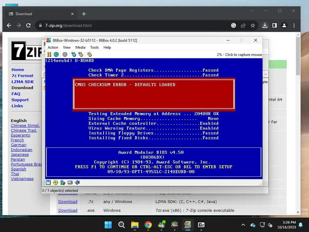309x232 pixels.
Task: Click the emulated BIOS screen to capture mouse
Action: 154,118
